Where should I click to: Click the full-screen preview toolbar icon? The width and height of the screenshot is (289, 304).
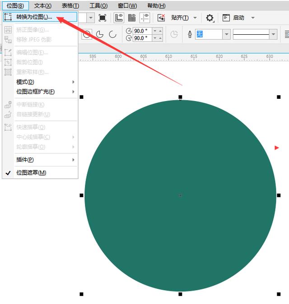pos(103,18)
